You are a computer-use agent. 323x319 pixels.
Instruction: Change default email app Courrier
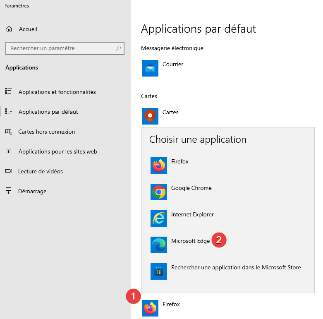click(x=173, y=64)
